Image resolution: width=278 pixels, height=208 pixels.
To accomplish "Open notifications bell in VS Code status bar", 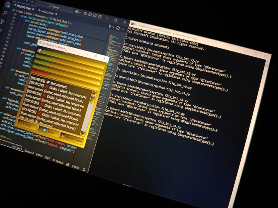I will 84,169.
